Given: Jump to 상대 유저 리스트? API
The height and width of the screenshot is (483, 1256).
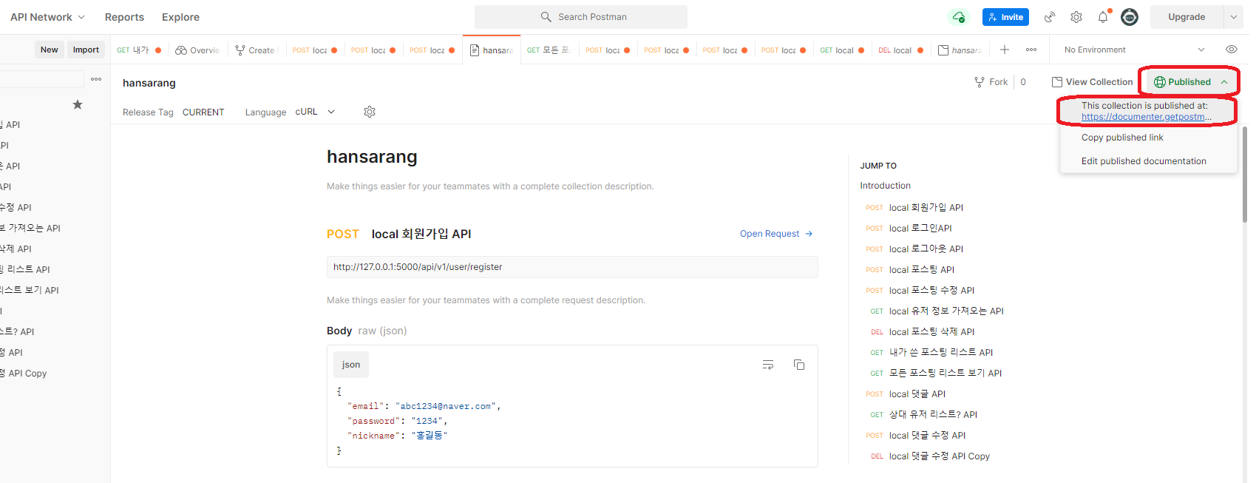Looking at the screenshot, I should [x=933, y=415].
